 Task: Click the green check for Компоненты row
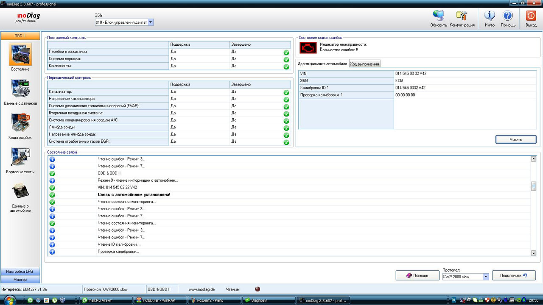[x=286, y=67]
